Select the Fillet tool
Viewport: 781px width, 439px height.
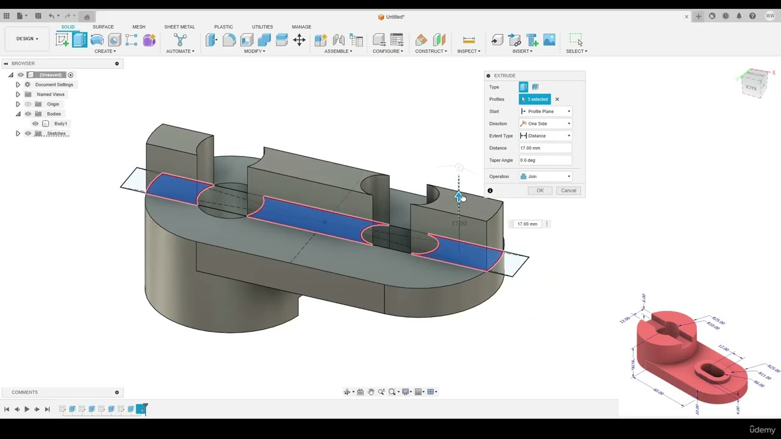[x=229, y=40]
